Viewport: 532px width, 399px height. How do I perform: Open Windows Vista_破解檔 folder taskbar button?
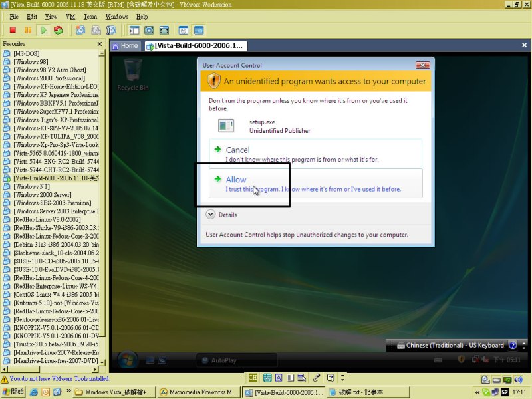pyautogui.click(x=114, y=392)
